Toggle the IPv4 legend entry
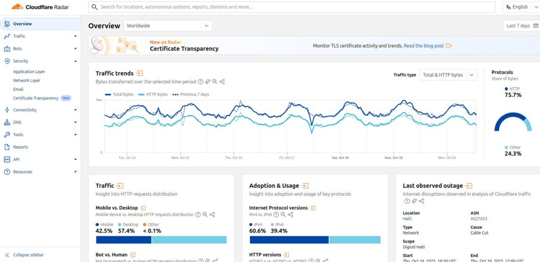 (256, 225)
